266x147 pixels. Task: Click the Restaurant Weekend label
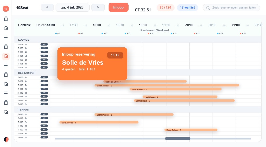coord(155,30)
